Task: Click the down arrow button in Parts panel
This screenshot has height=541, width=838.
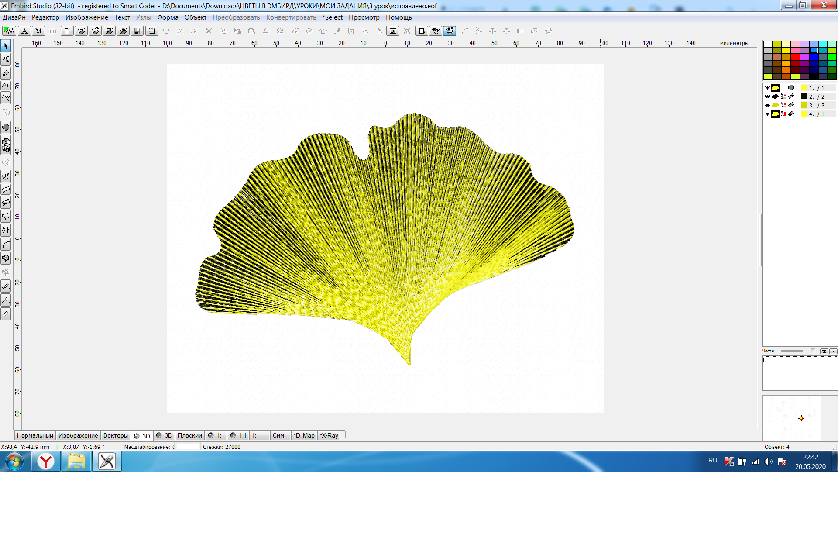Action: coord(833,351)
